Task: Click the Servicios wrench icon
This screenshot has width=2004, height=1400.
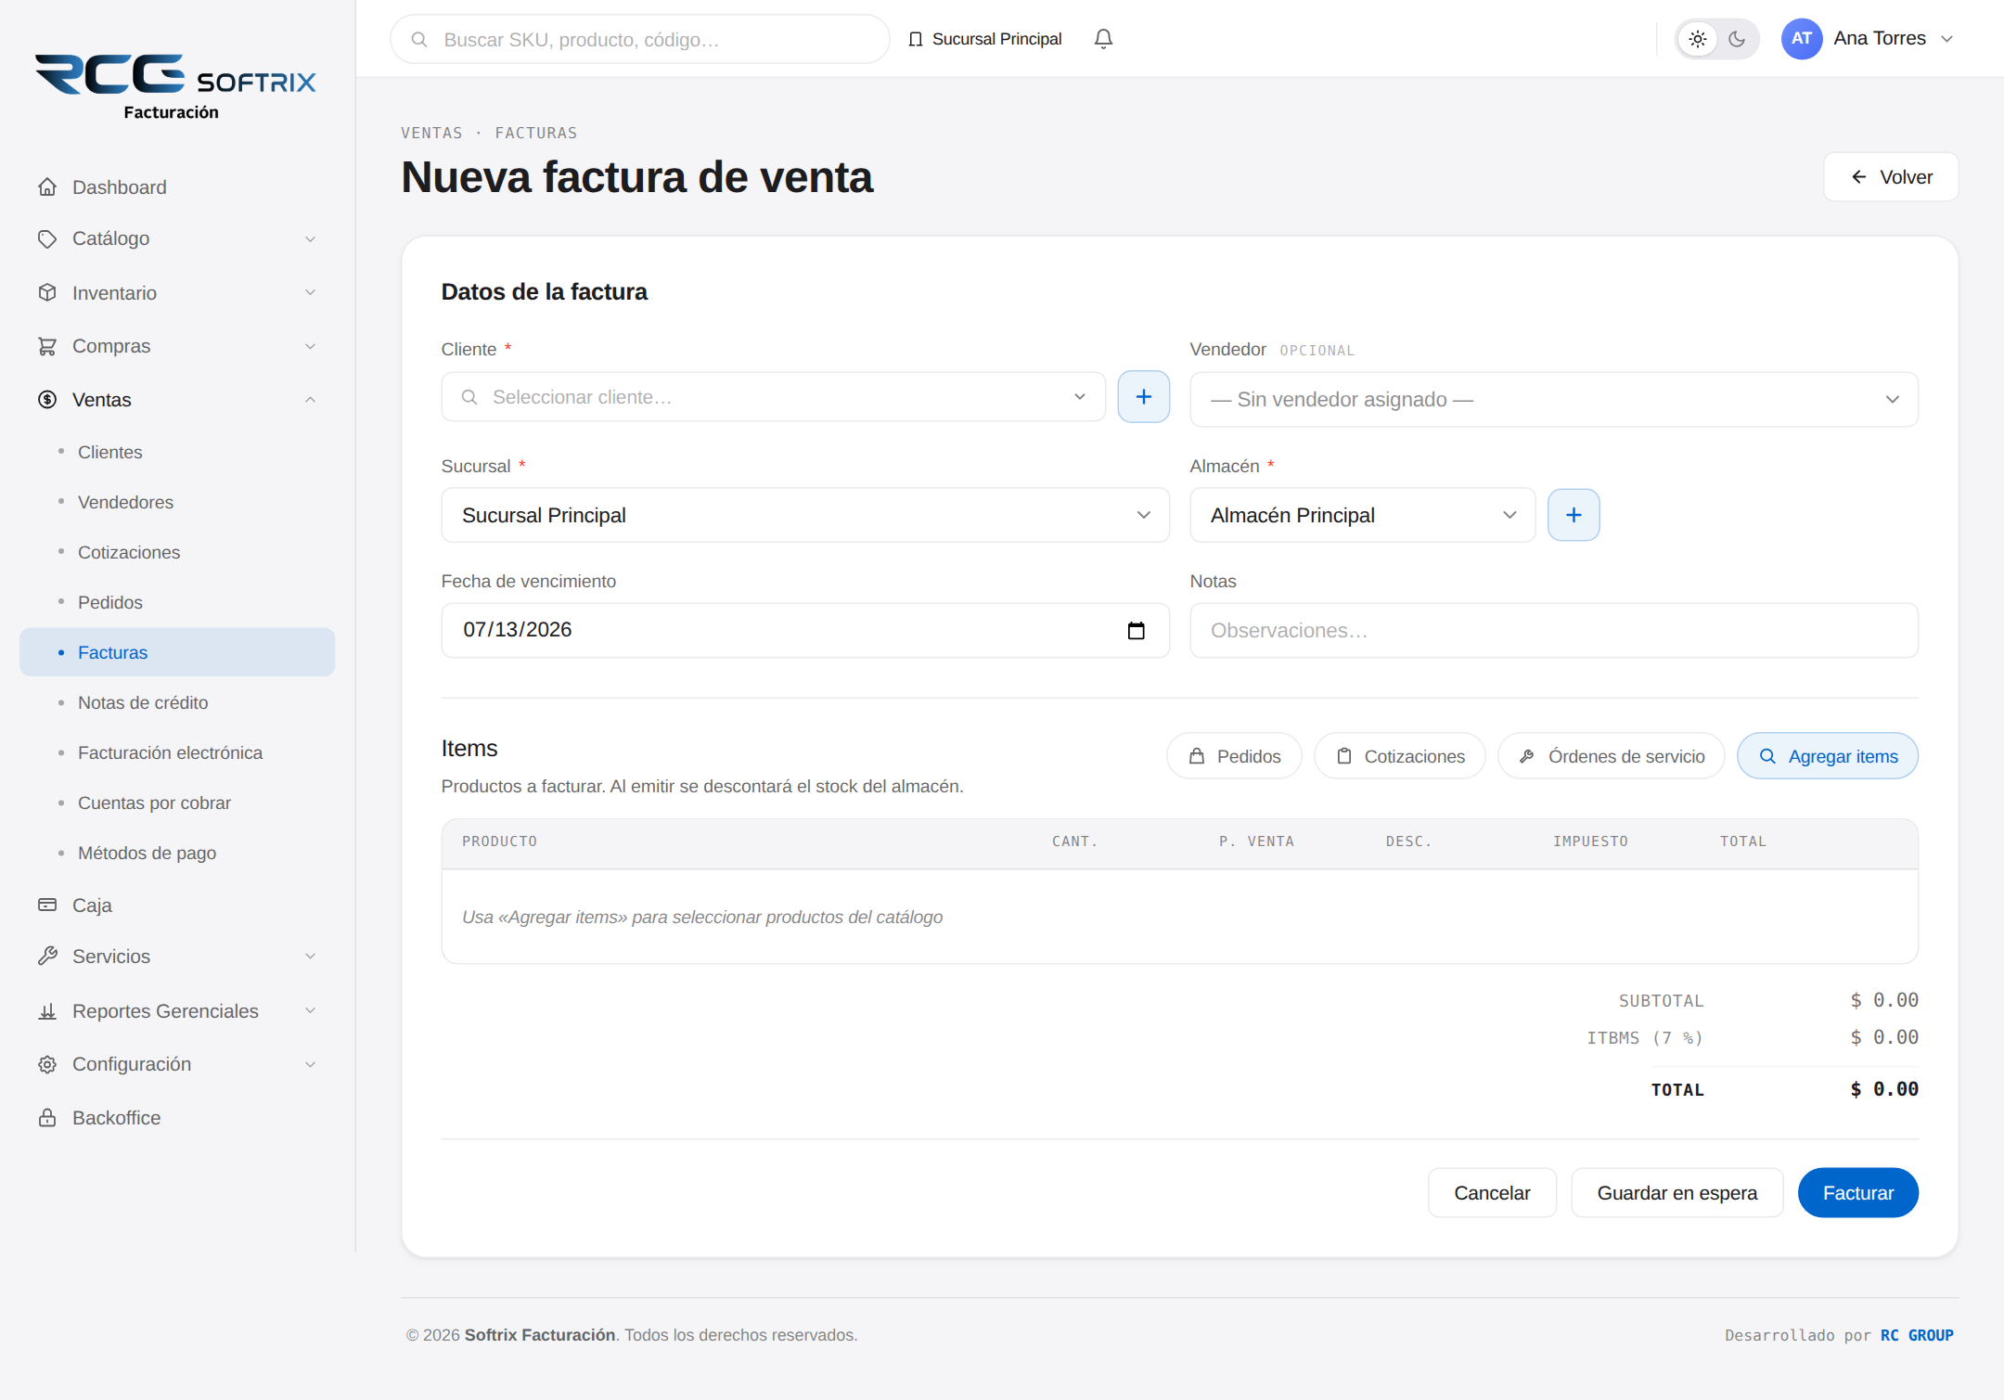Action: tap(47, 957)
